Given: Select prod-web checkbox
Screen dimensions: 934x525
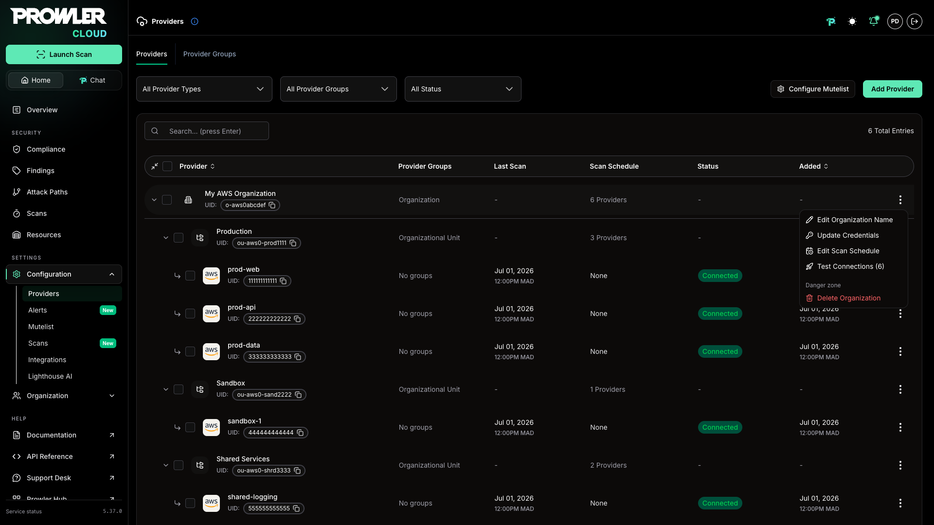Looking at the screenshot, I should pos(190,276).
